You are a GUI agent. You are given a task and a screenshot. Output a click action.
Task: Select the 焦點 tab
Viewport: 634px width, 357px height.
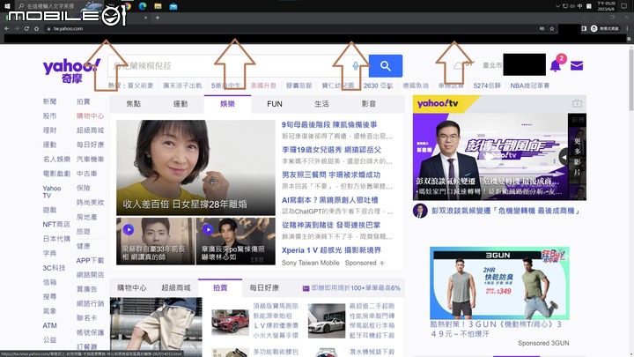(x=134, y=104)
